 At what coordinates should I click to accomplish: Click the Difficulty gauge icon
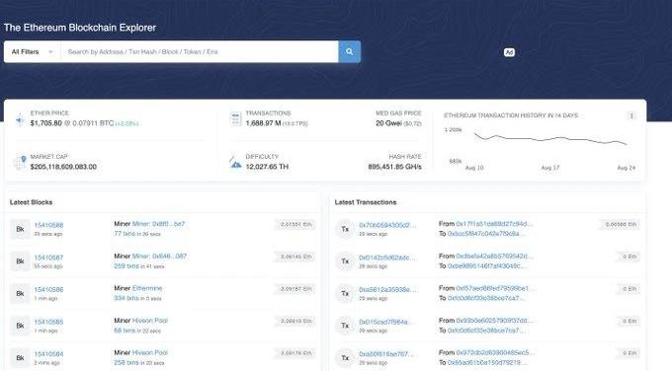235,162
